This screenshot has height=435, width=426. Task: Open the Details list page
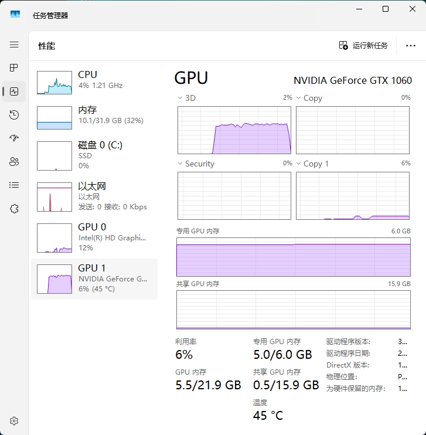coord(14,185)
